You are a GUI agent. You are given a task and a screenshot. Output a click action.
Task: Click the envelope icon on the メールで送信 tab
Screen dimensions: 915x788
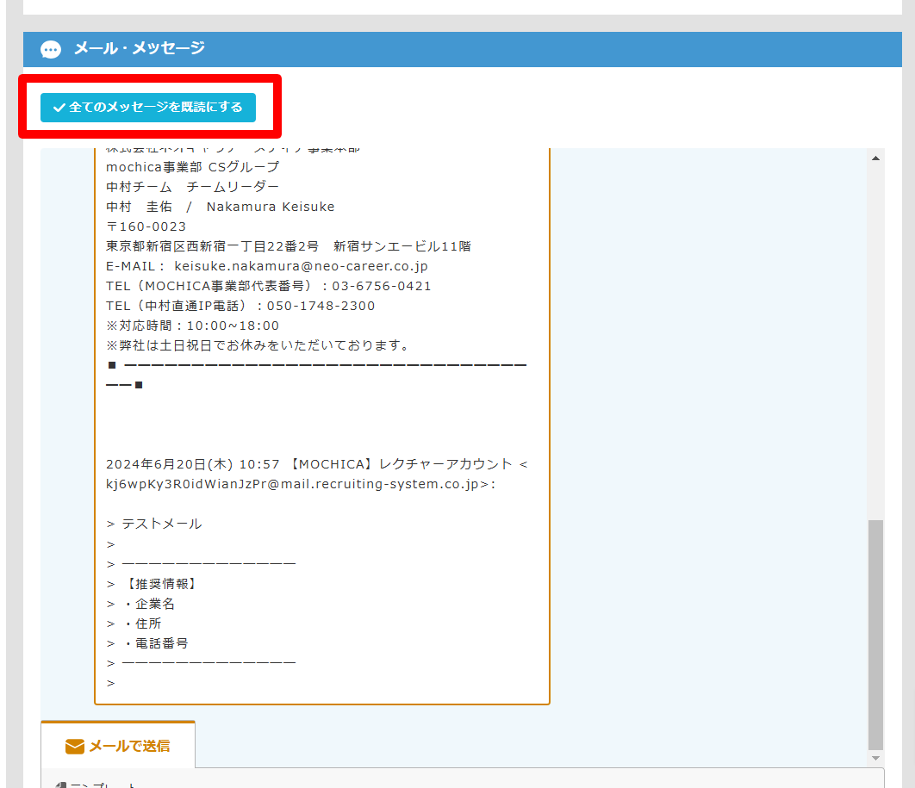75,746
